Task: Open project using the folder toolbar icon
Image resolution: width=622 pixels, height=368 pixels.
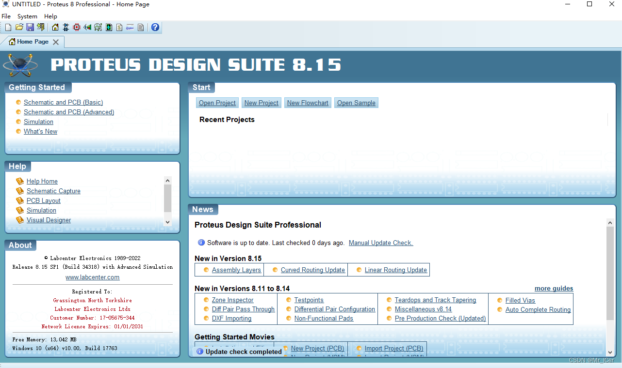Action: (19, 27)
